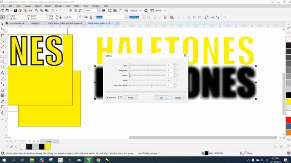Select the Zoom magnifier tool
The width and height of the screenshot is (291, 163).
[2, 40]
